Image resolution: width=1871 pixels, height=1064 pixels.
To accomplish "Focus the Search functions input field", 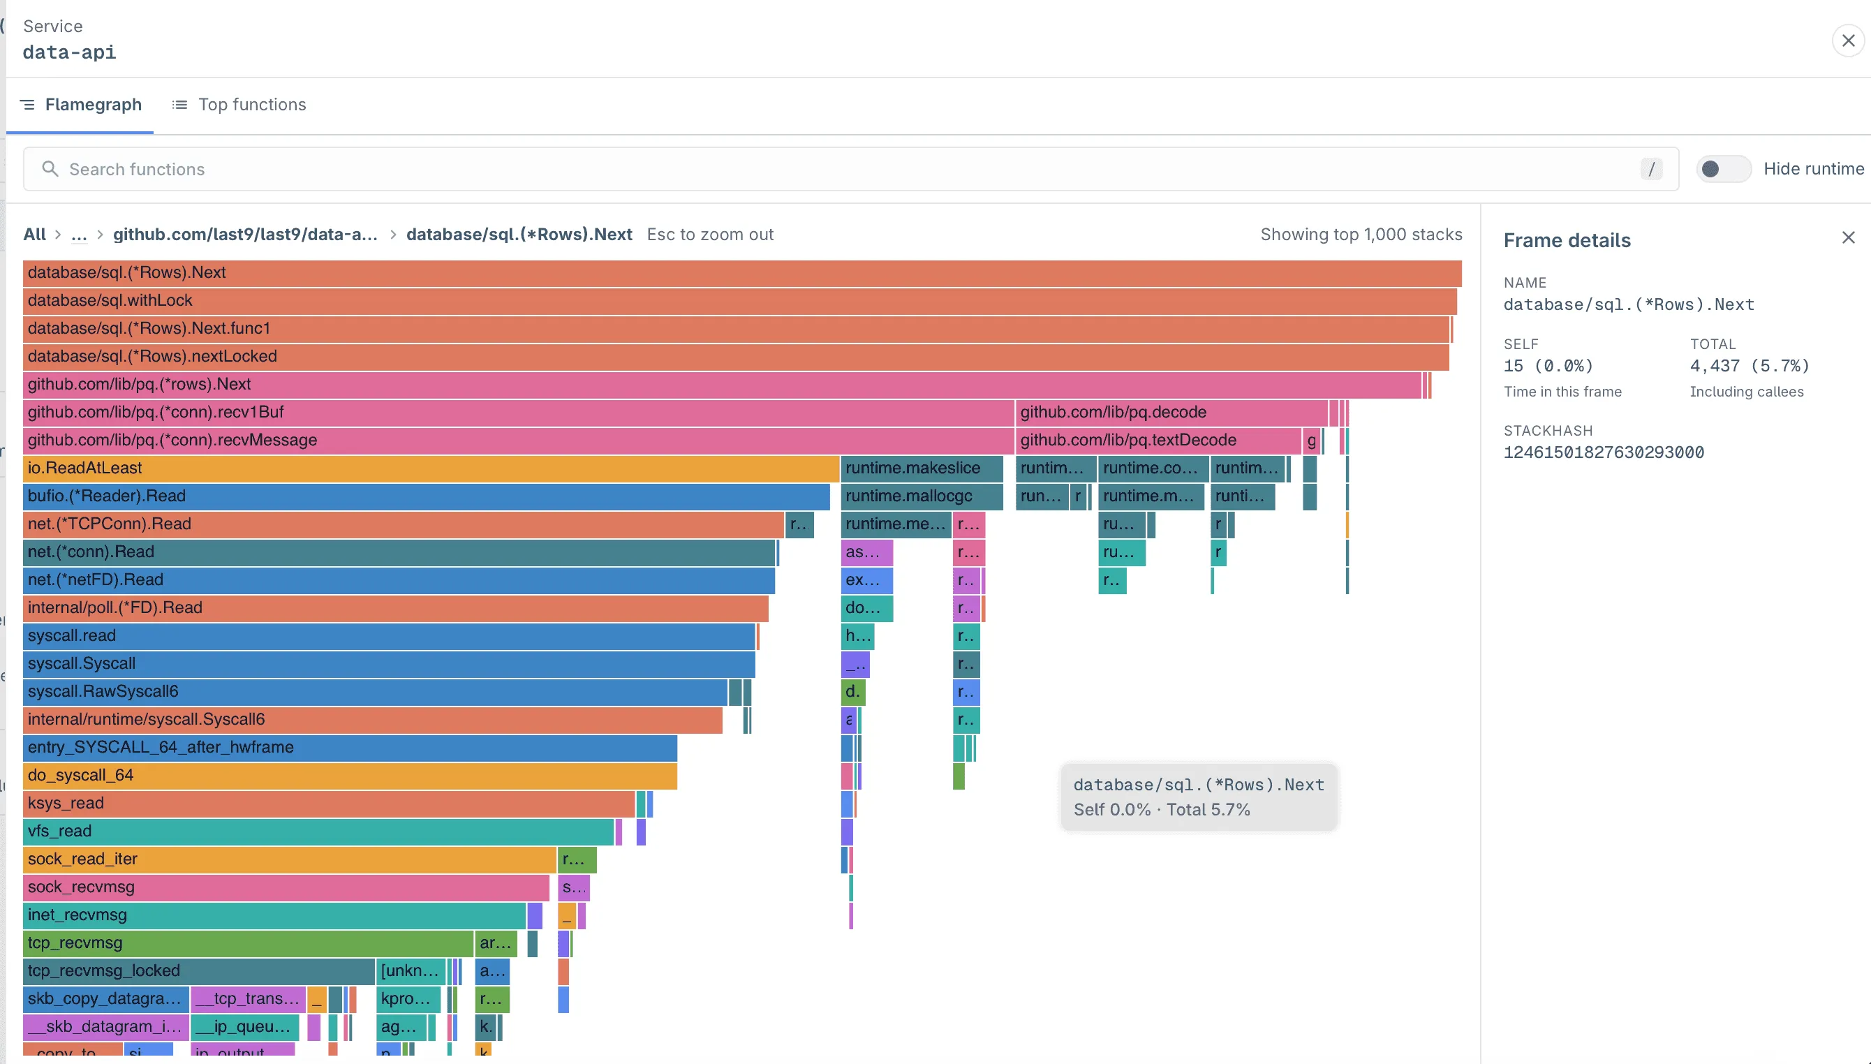I will (850, 169).
